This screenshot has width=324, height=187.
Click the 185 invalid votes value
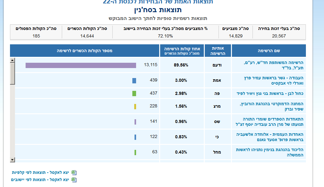click(x=36, y=36)
